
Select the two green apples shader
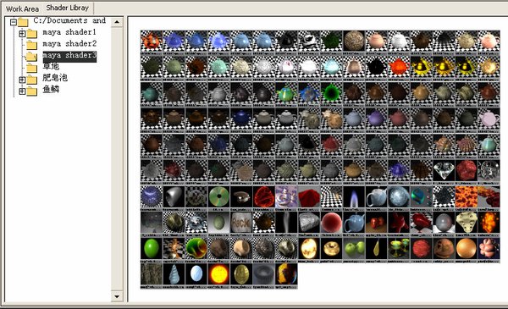click(354, 248)
